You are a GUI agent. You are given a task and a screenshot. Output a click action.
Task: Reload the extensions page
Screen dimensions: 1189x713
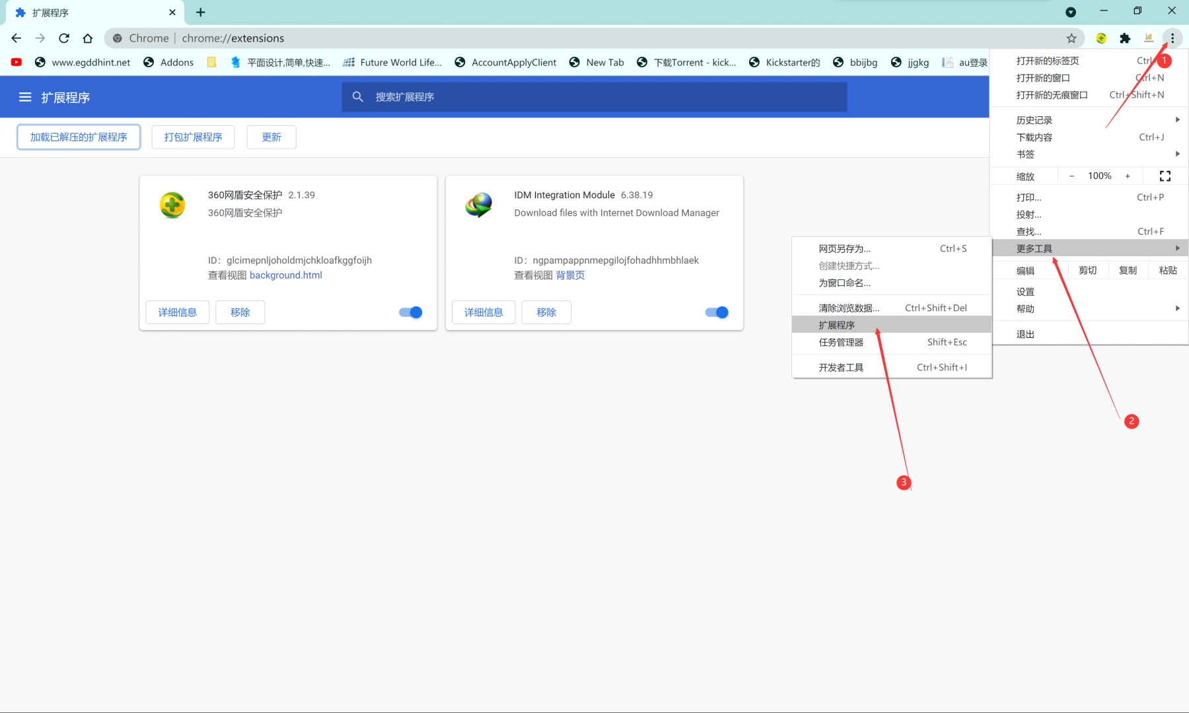pos(64,38)
